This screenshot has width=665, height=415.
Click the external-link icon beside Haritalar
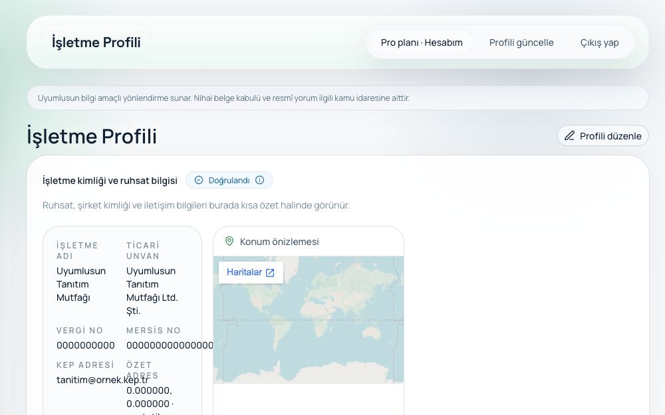coord(270,273)
